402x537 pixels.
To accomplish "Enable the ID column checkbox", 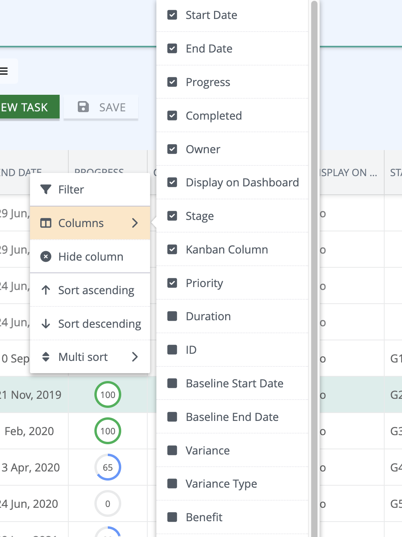I will (172, 350).
